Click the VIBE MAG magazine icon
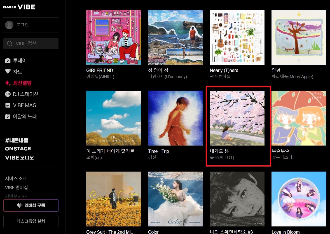This screenshot has width=330, height=234. (8, 105)
